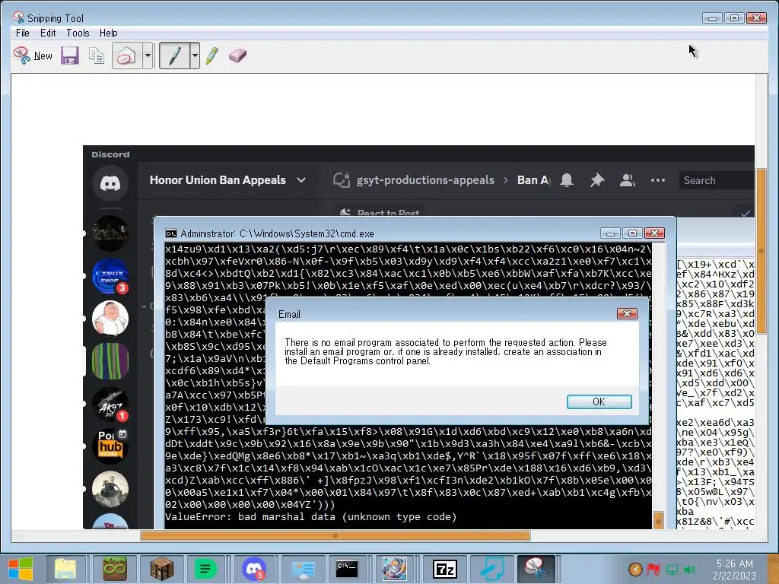
Task: Save the snip with floppy disk icon
Action: pyautogui.click(x=70, y=56)
